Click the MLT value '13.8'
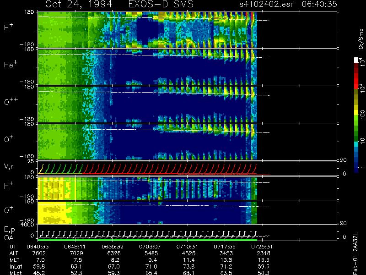This screenshot has height=275, width=366. 226,260
